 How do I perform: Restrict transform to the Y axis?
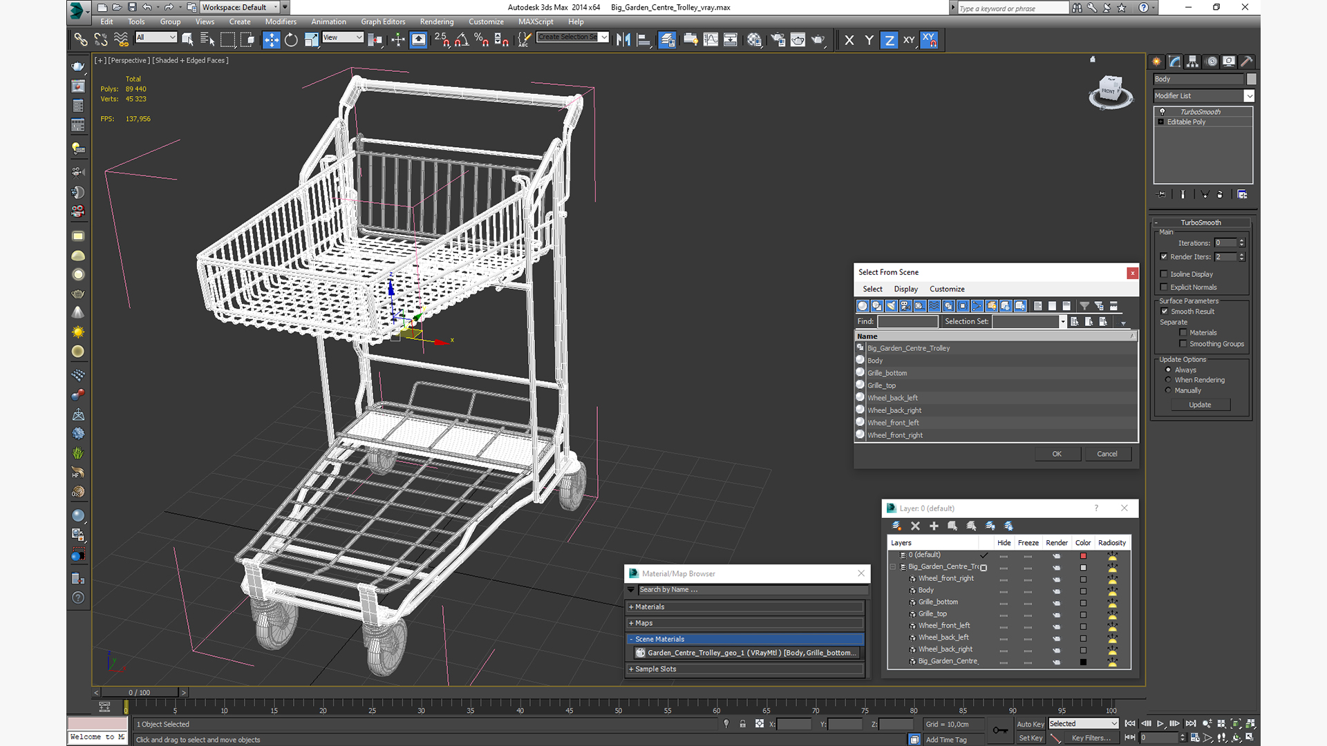869,40
